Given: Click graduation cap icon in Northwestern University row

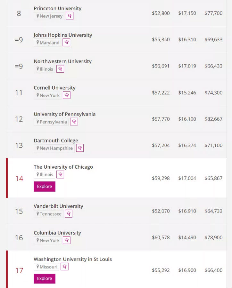Looking at the screenshot, I should 60,69.
